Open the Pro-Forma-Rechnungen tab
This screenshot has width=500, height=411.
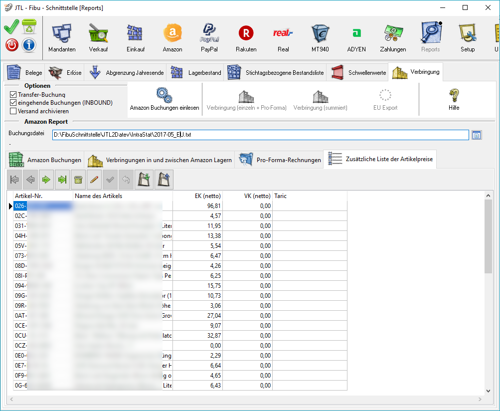point(279,160)
